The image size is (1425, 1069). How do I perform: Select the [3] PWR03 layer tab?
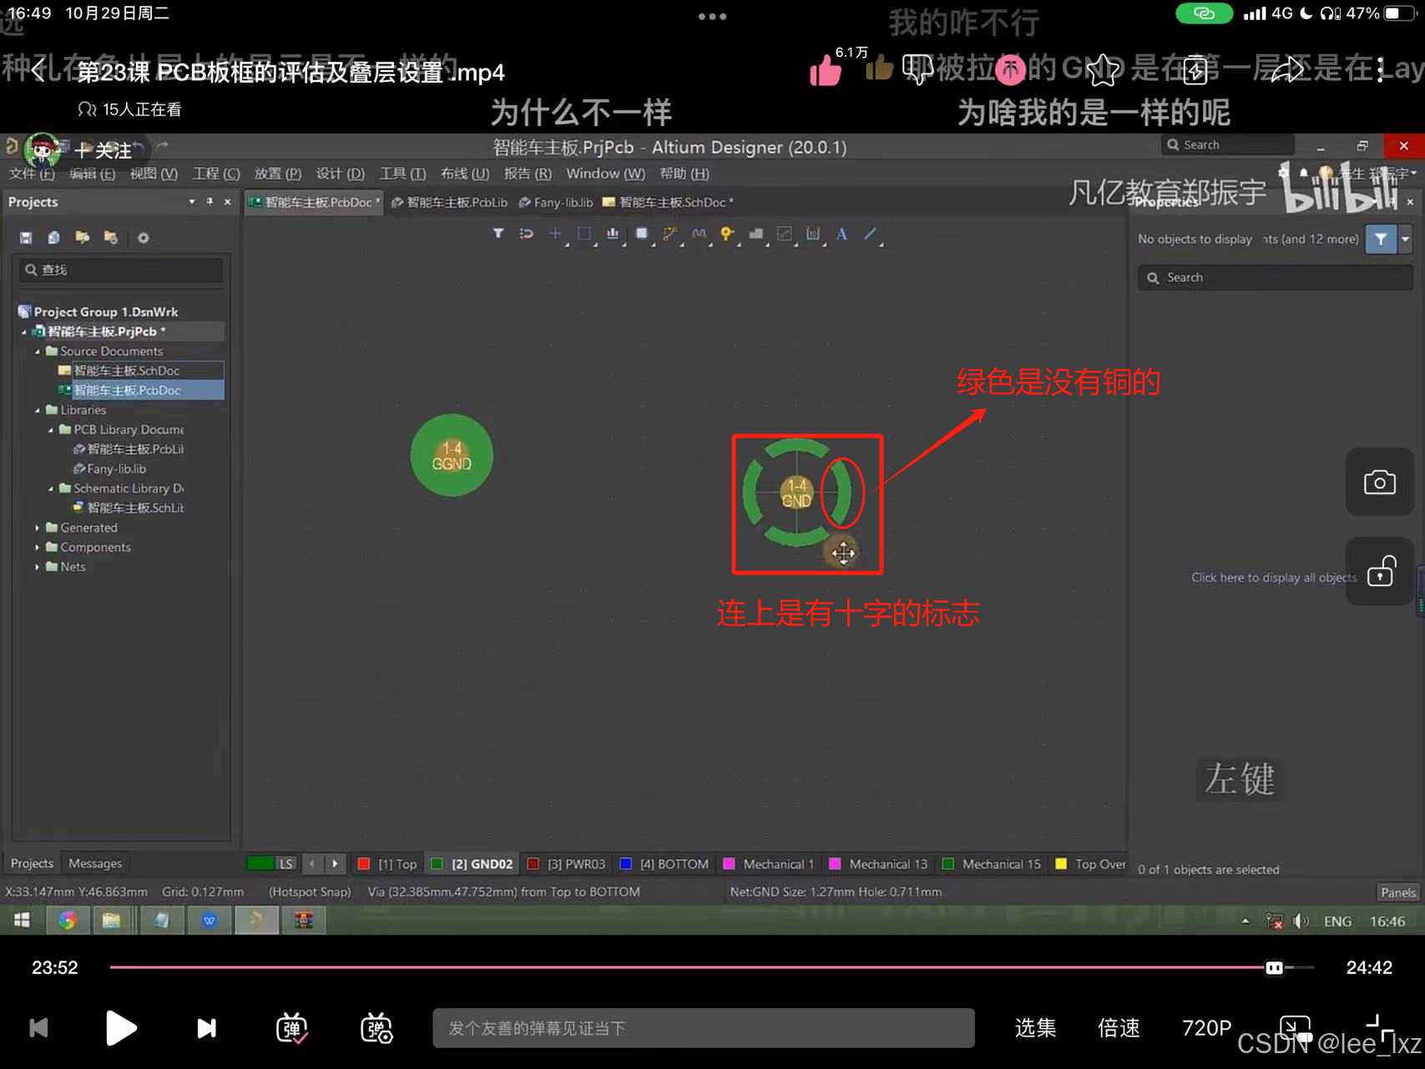[x=566, y=864]
